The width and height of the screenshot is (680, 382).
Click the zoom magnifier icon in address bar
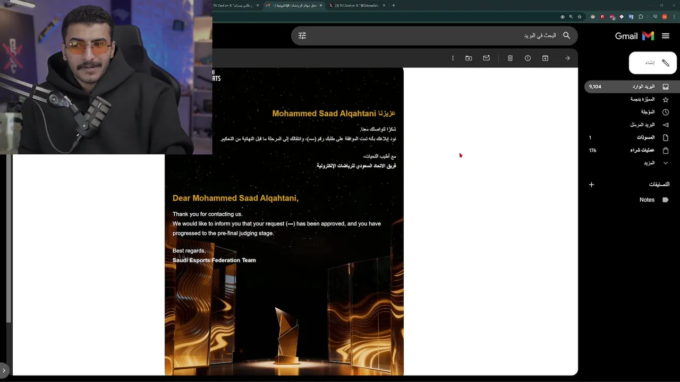click(571, 17)
